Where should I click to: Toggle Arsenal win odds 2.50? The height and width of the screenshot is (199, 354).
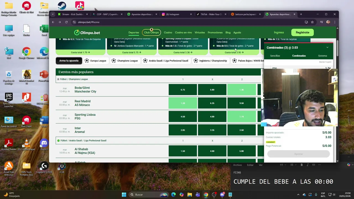pyautogui.click(x=242, y=130)
